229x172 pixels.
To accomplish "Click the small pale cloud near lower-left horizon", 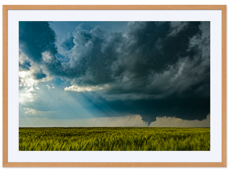I will [29, 111].
